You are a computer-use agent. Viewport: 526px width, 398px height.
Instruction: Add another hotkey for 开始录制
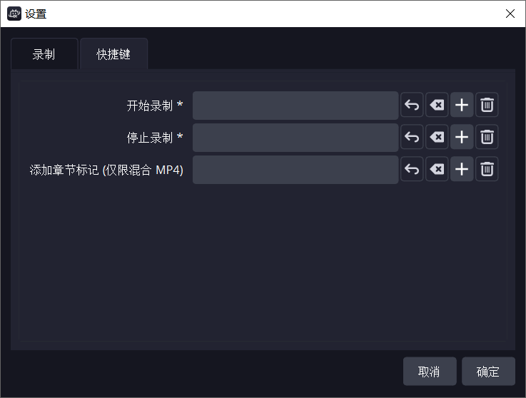click(x=462, y=106)
